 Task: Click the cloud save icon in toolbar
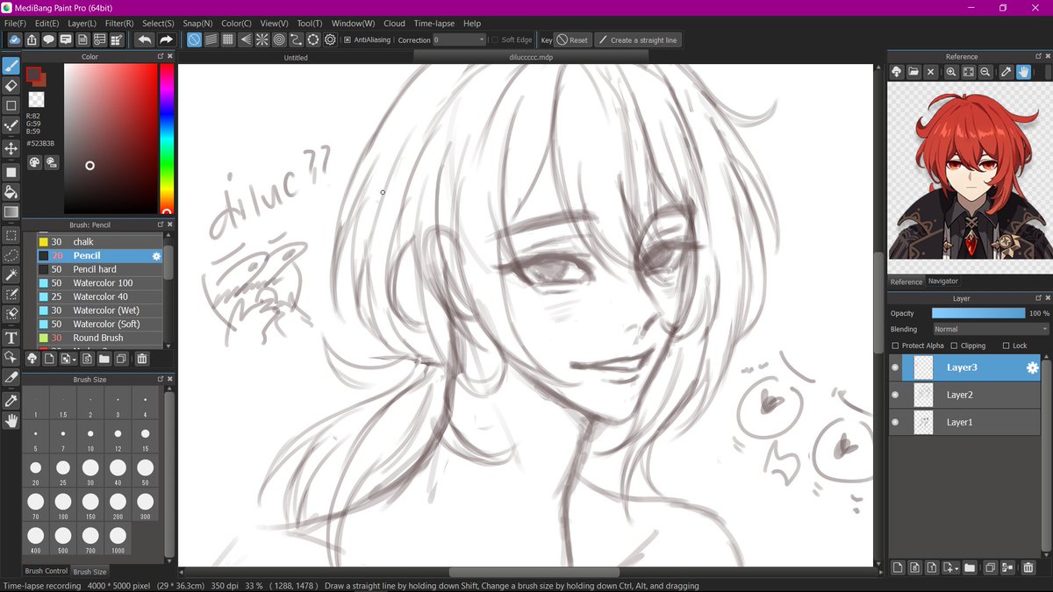(15, 39)
